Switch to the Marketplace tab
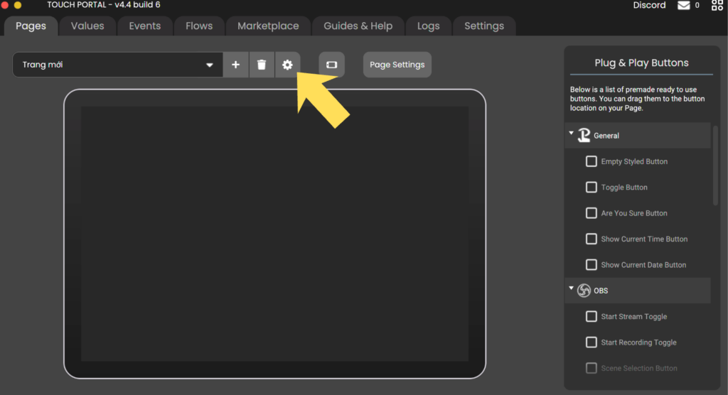The image size is (728, 395). point(268,26)
